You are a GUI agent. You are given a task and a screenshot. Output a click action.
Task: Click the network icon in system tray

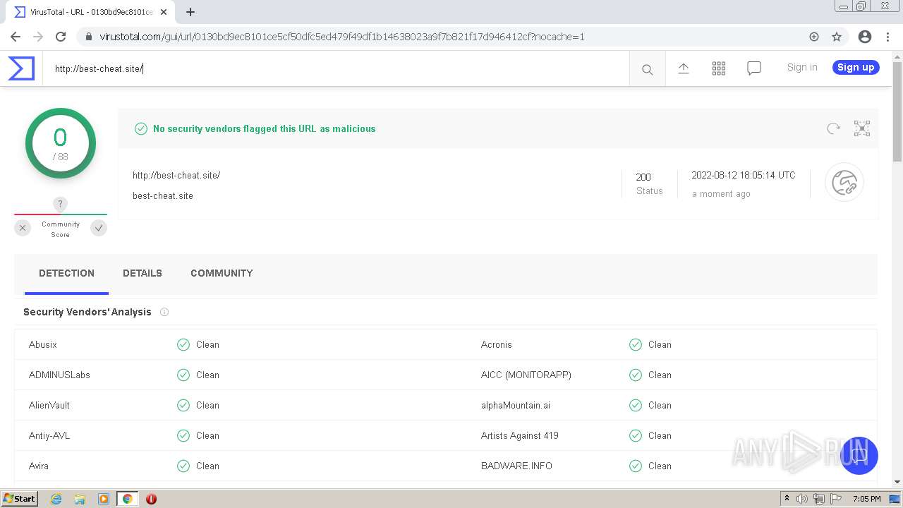(819, 499)
